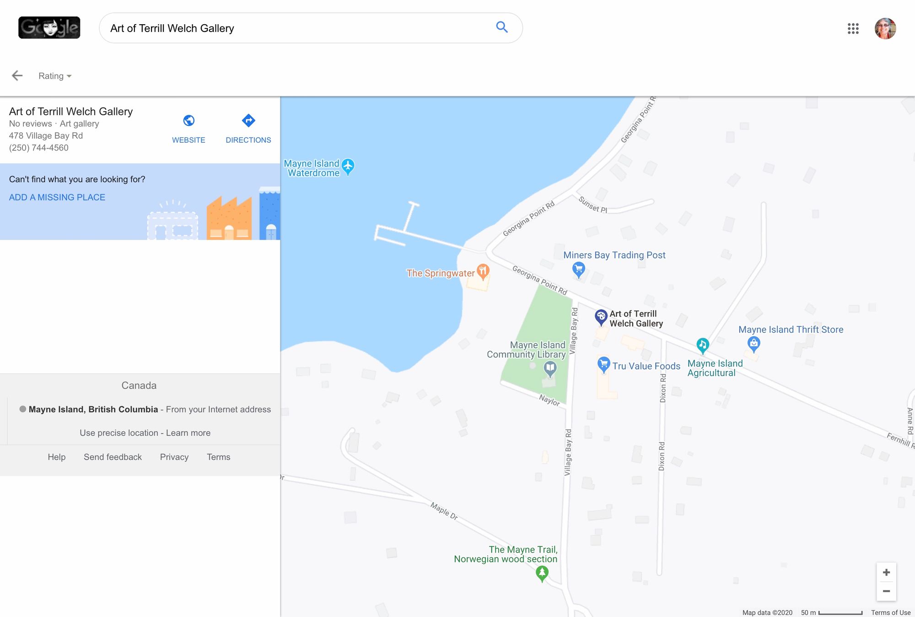Image resolution: width=915 pixels, height=617 pixels.
Task: Open the Privacy footer link
Action: coord(174,457)
